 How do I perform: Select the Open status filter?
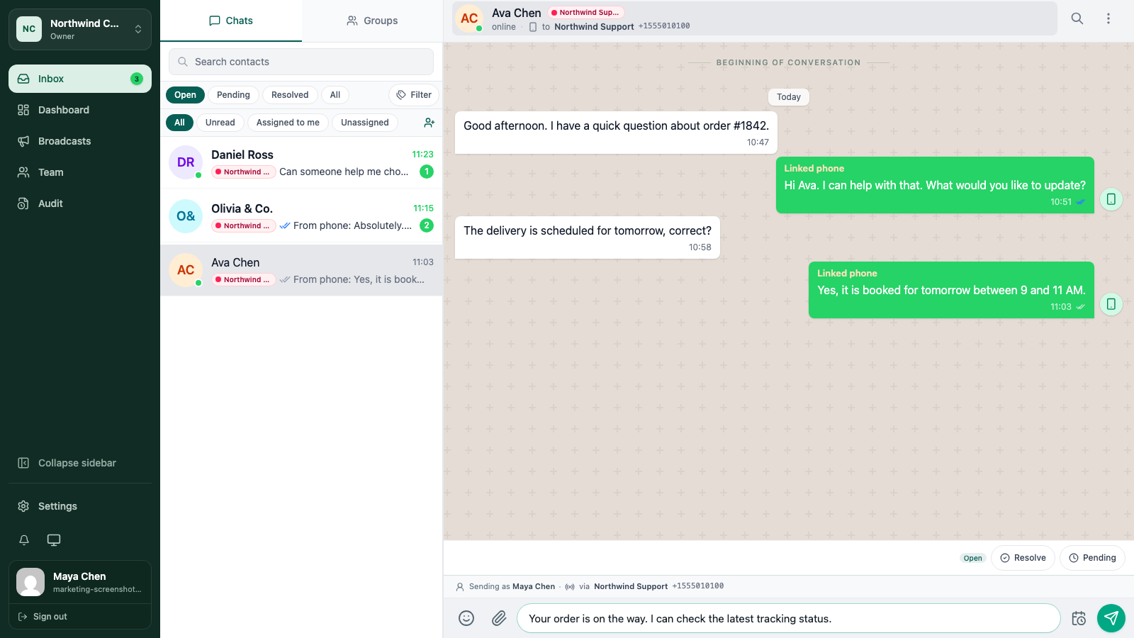185,95
